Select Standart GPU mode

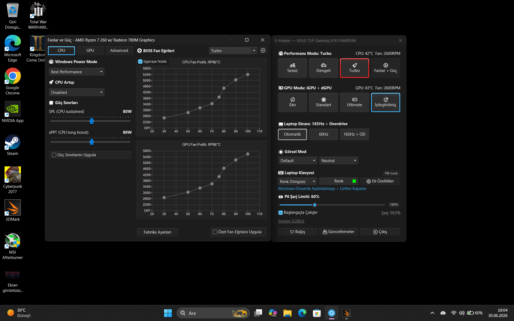coord(323,102)
